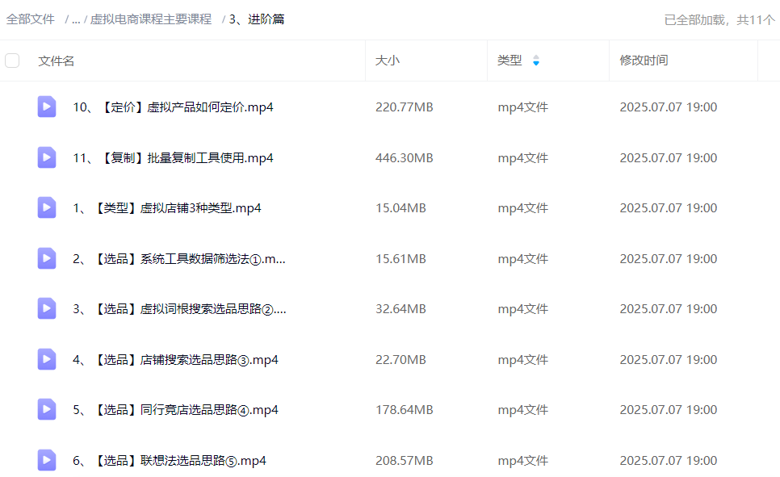This screenshot has width=780, height=477.
Task: Click video icon for 11、【复制】批量复制工具使用.mp4
Action: click(x=47, y=157)
